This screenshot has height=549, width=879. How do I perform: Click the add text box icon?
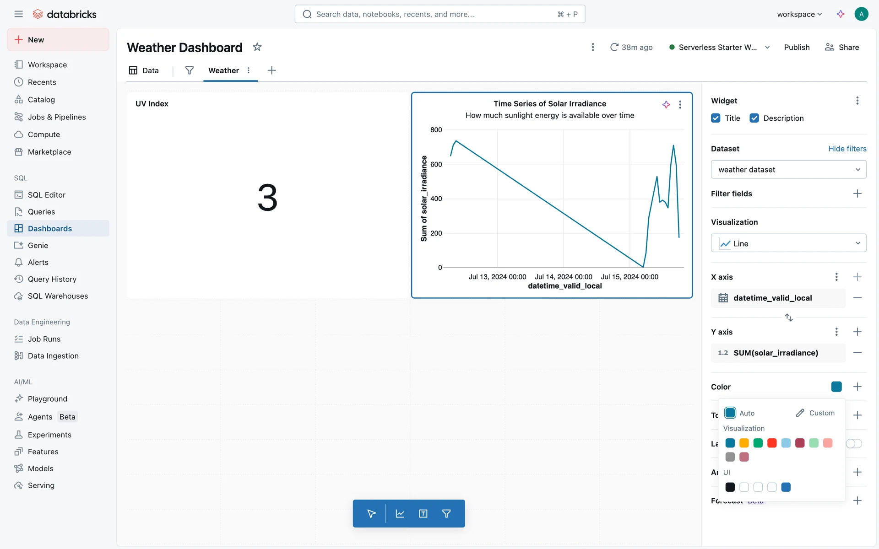point(423,514)
